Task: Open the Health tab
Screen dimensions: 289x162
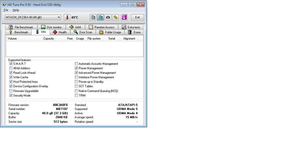Action: (60, 32)
